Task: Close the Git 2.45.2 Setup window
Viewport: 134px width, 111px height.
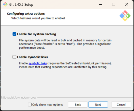Action: (x=127, y=4)
